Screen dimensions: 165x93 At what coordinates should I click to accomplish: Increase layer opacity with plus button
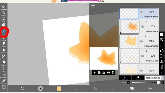[x=163, y=82]
